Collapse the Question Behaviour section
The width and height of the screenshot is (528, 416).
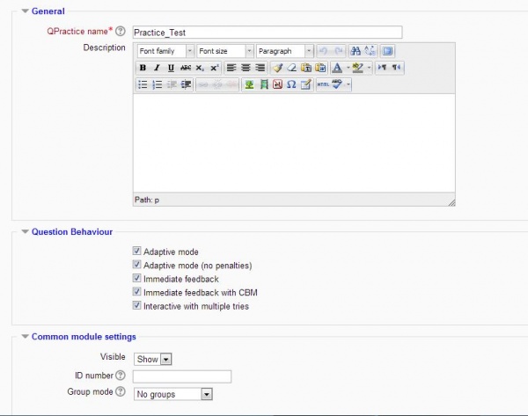(24, 231)
